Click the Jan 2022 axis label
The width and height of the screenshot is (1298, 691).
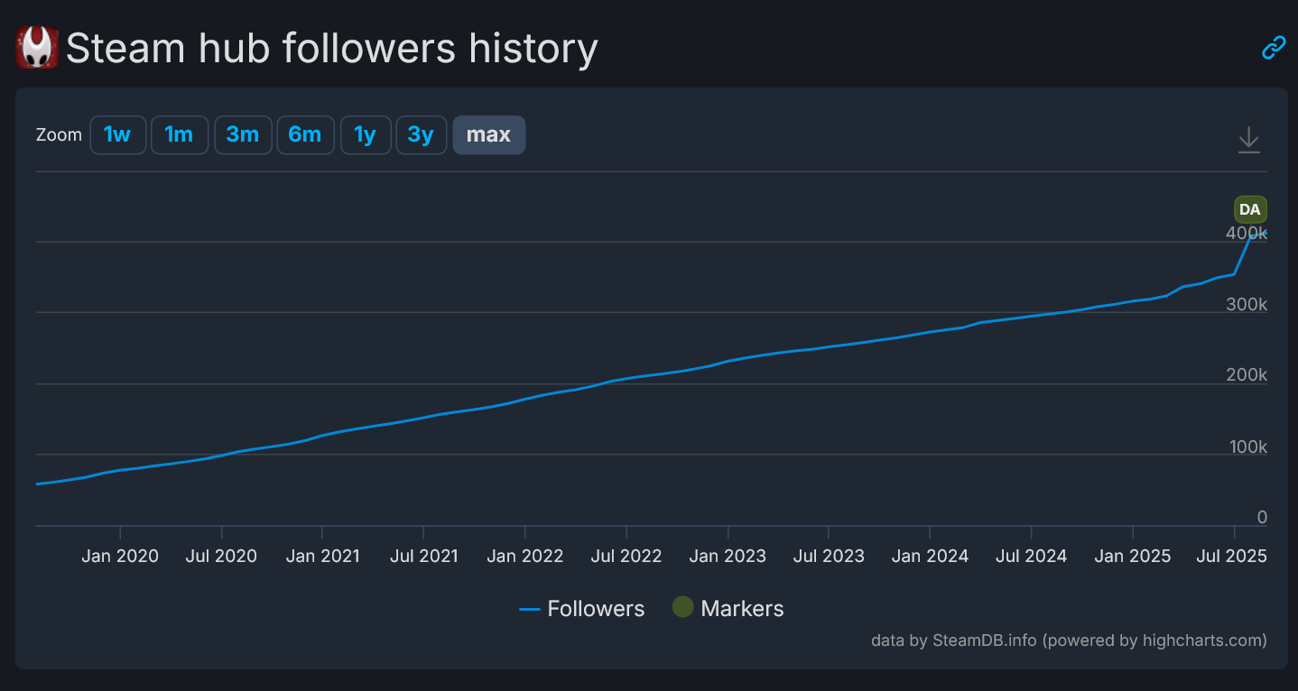(x=525, y=556)
